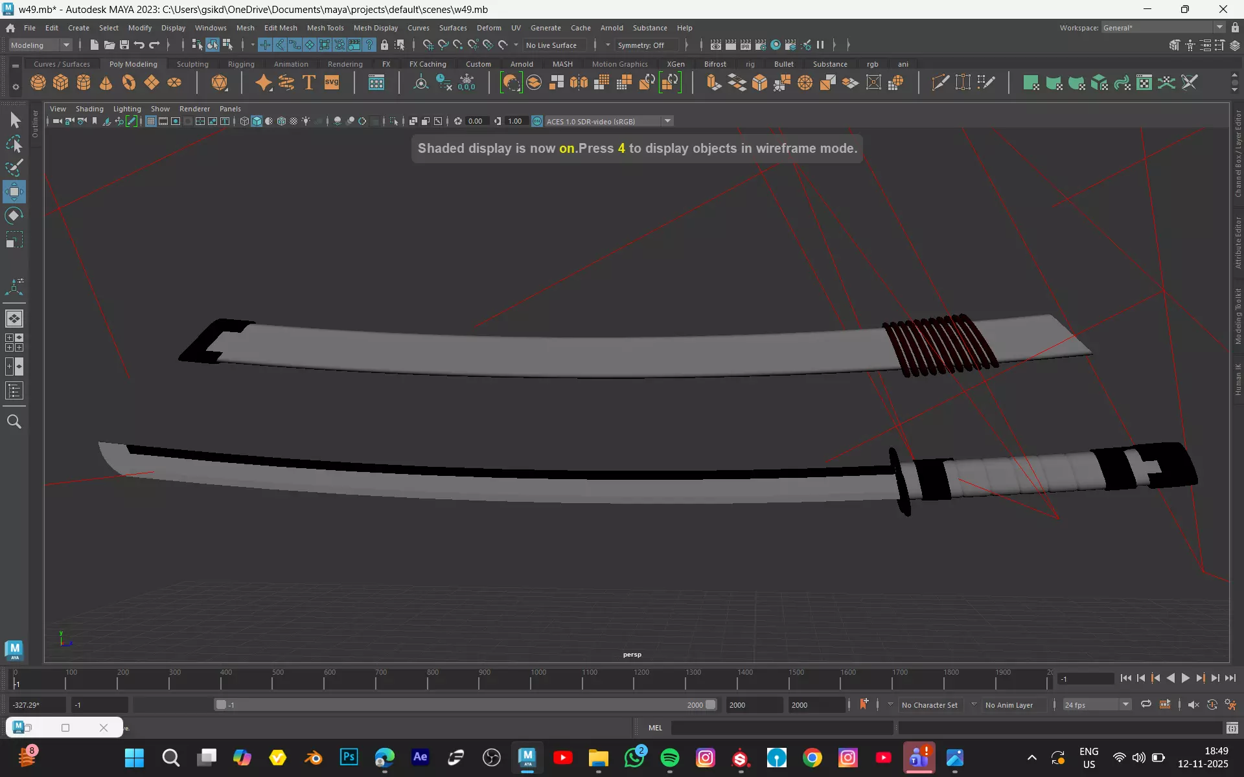
Task: Toggle viewport grid display
Action: pyautogui.click(x=151, y=121)
